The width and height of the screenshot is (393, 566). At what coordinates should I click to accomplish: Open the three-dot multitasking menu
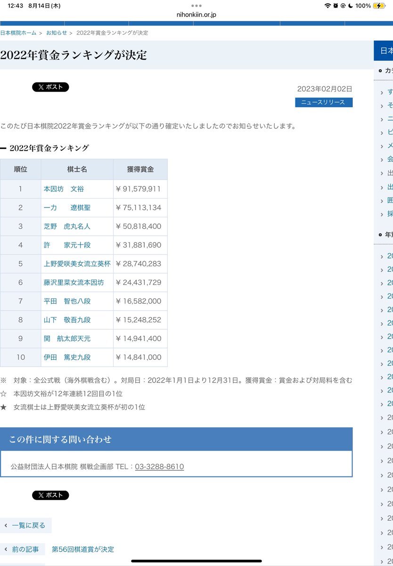(196, 6)
